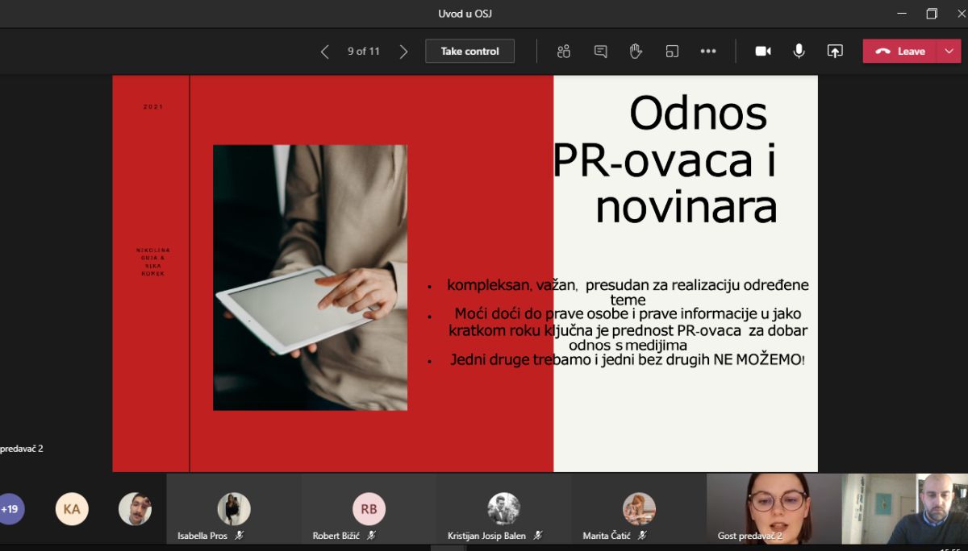Open the More actions ellipsis menu
This screenshot has width=968, height=551.
tap(708, 52)
